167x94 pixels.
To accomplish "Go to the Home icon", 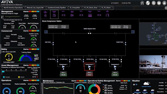I will point(142,3).
